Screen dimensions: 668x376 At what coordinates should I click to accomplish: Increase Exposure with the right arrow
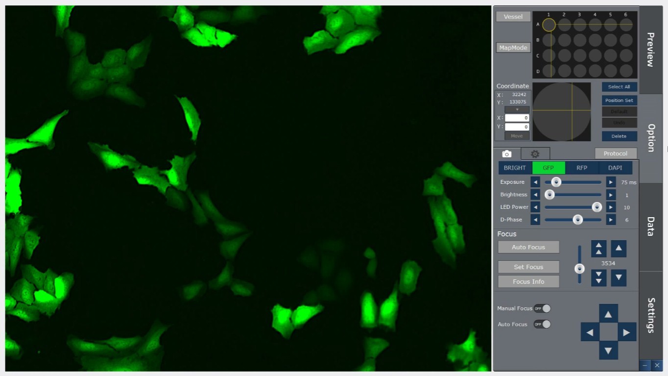tap(611, 182)
